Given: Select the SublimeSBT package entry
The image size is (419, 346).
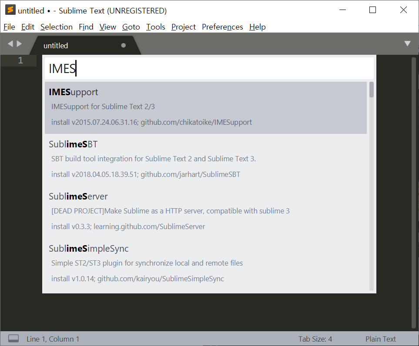Looking at the screenshot, I should point(206,160).
